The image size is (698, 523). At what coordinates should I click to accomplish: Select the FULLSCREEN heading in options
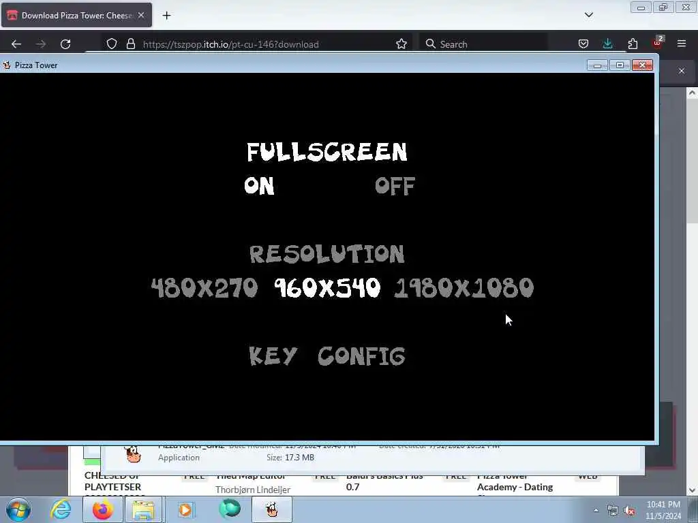pos(327,152)
